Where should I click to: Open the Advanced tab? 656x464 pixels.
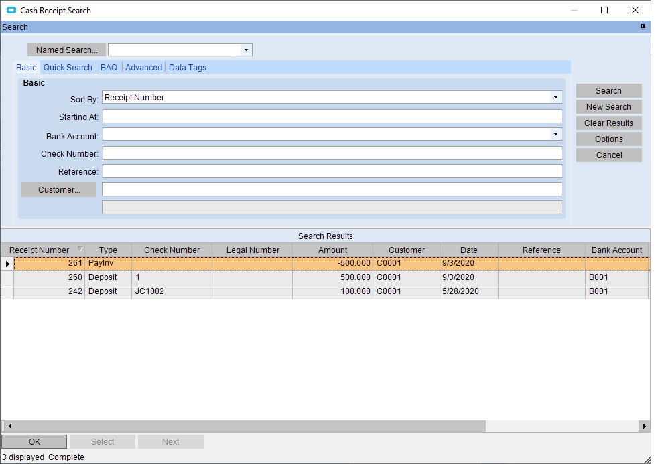(143, 68)
